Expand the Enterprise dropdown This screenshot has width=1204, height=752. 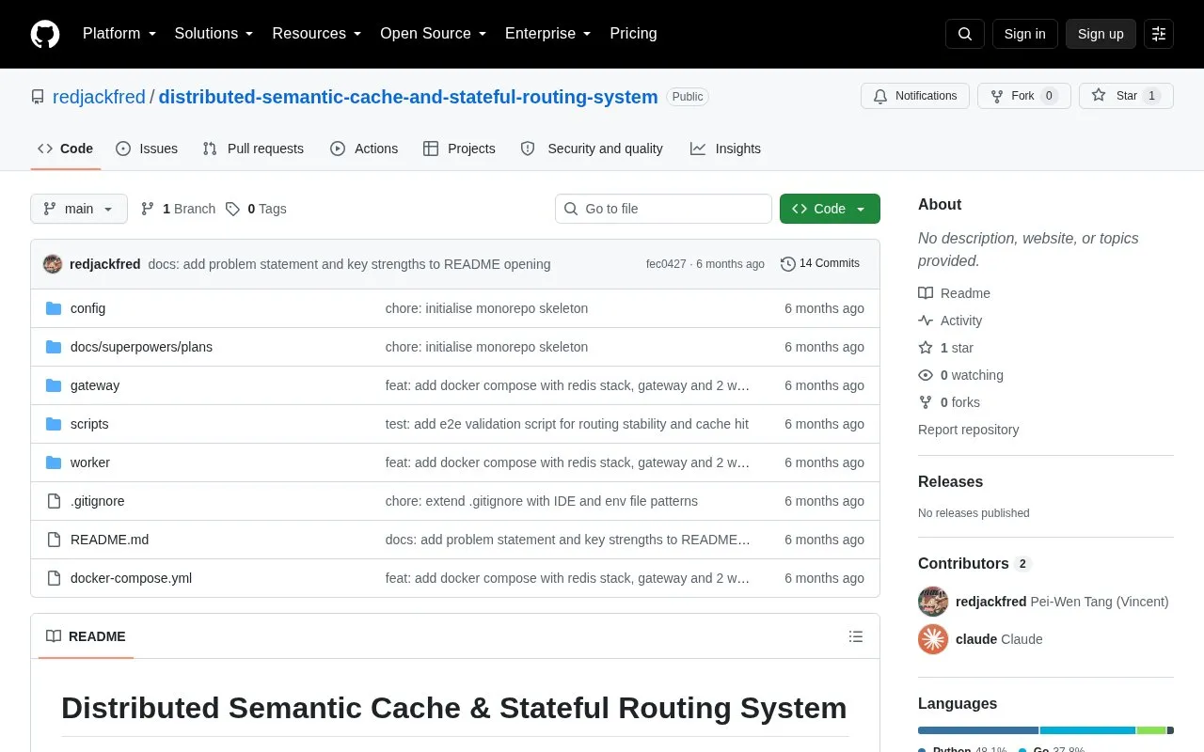(548, 34)
